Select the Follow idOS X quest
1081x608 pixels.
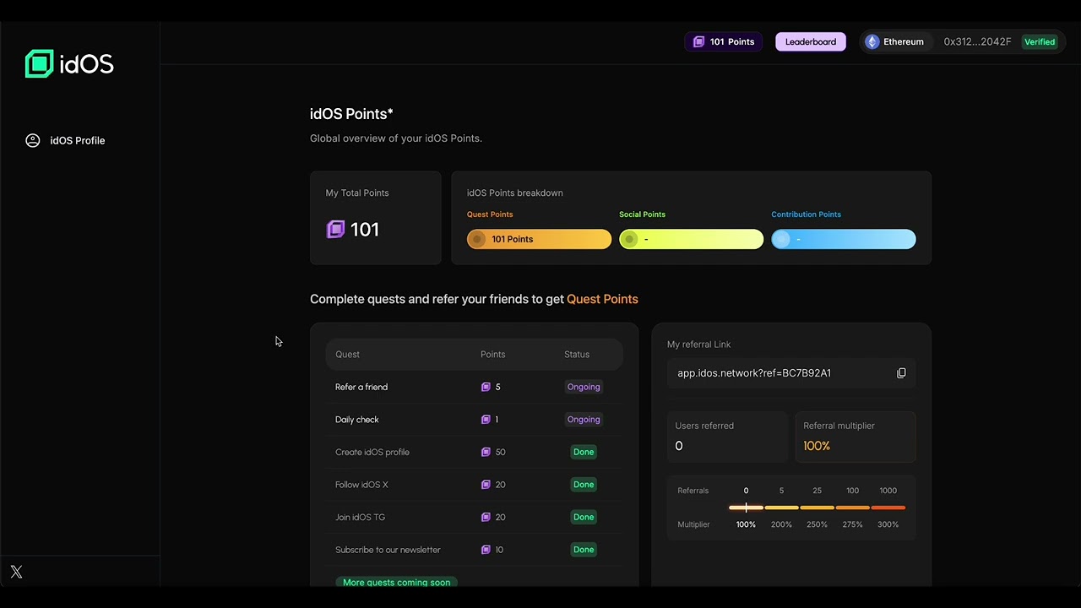point(474,485)
